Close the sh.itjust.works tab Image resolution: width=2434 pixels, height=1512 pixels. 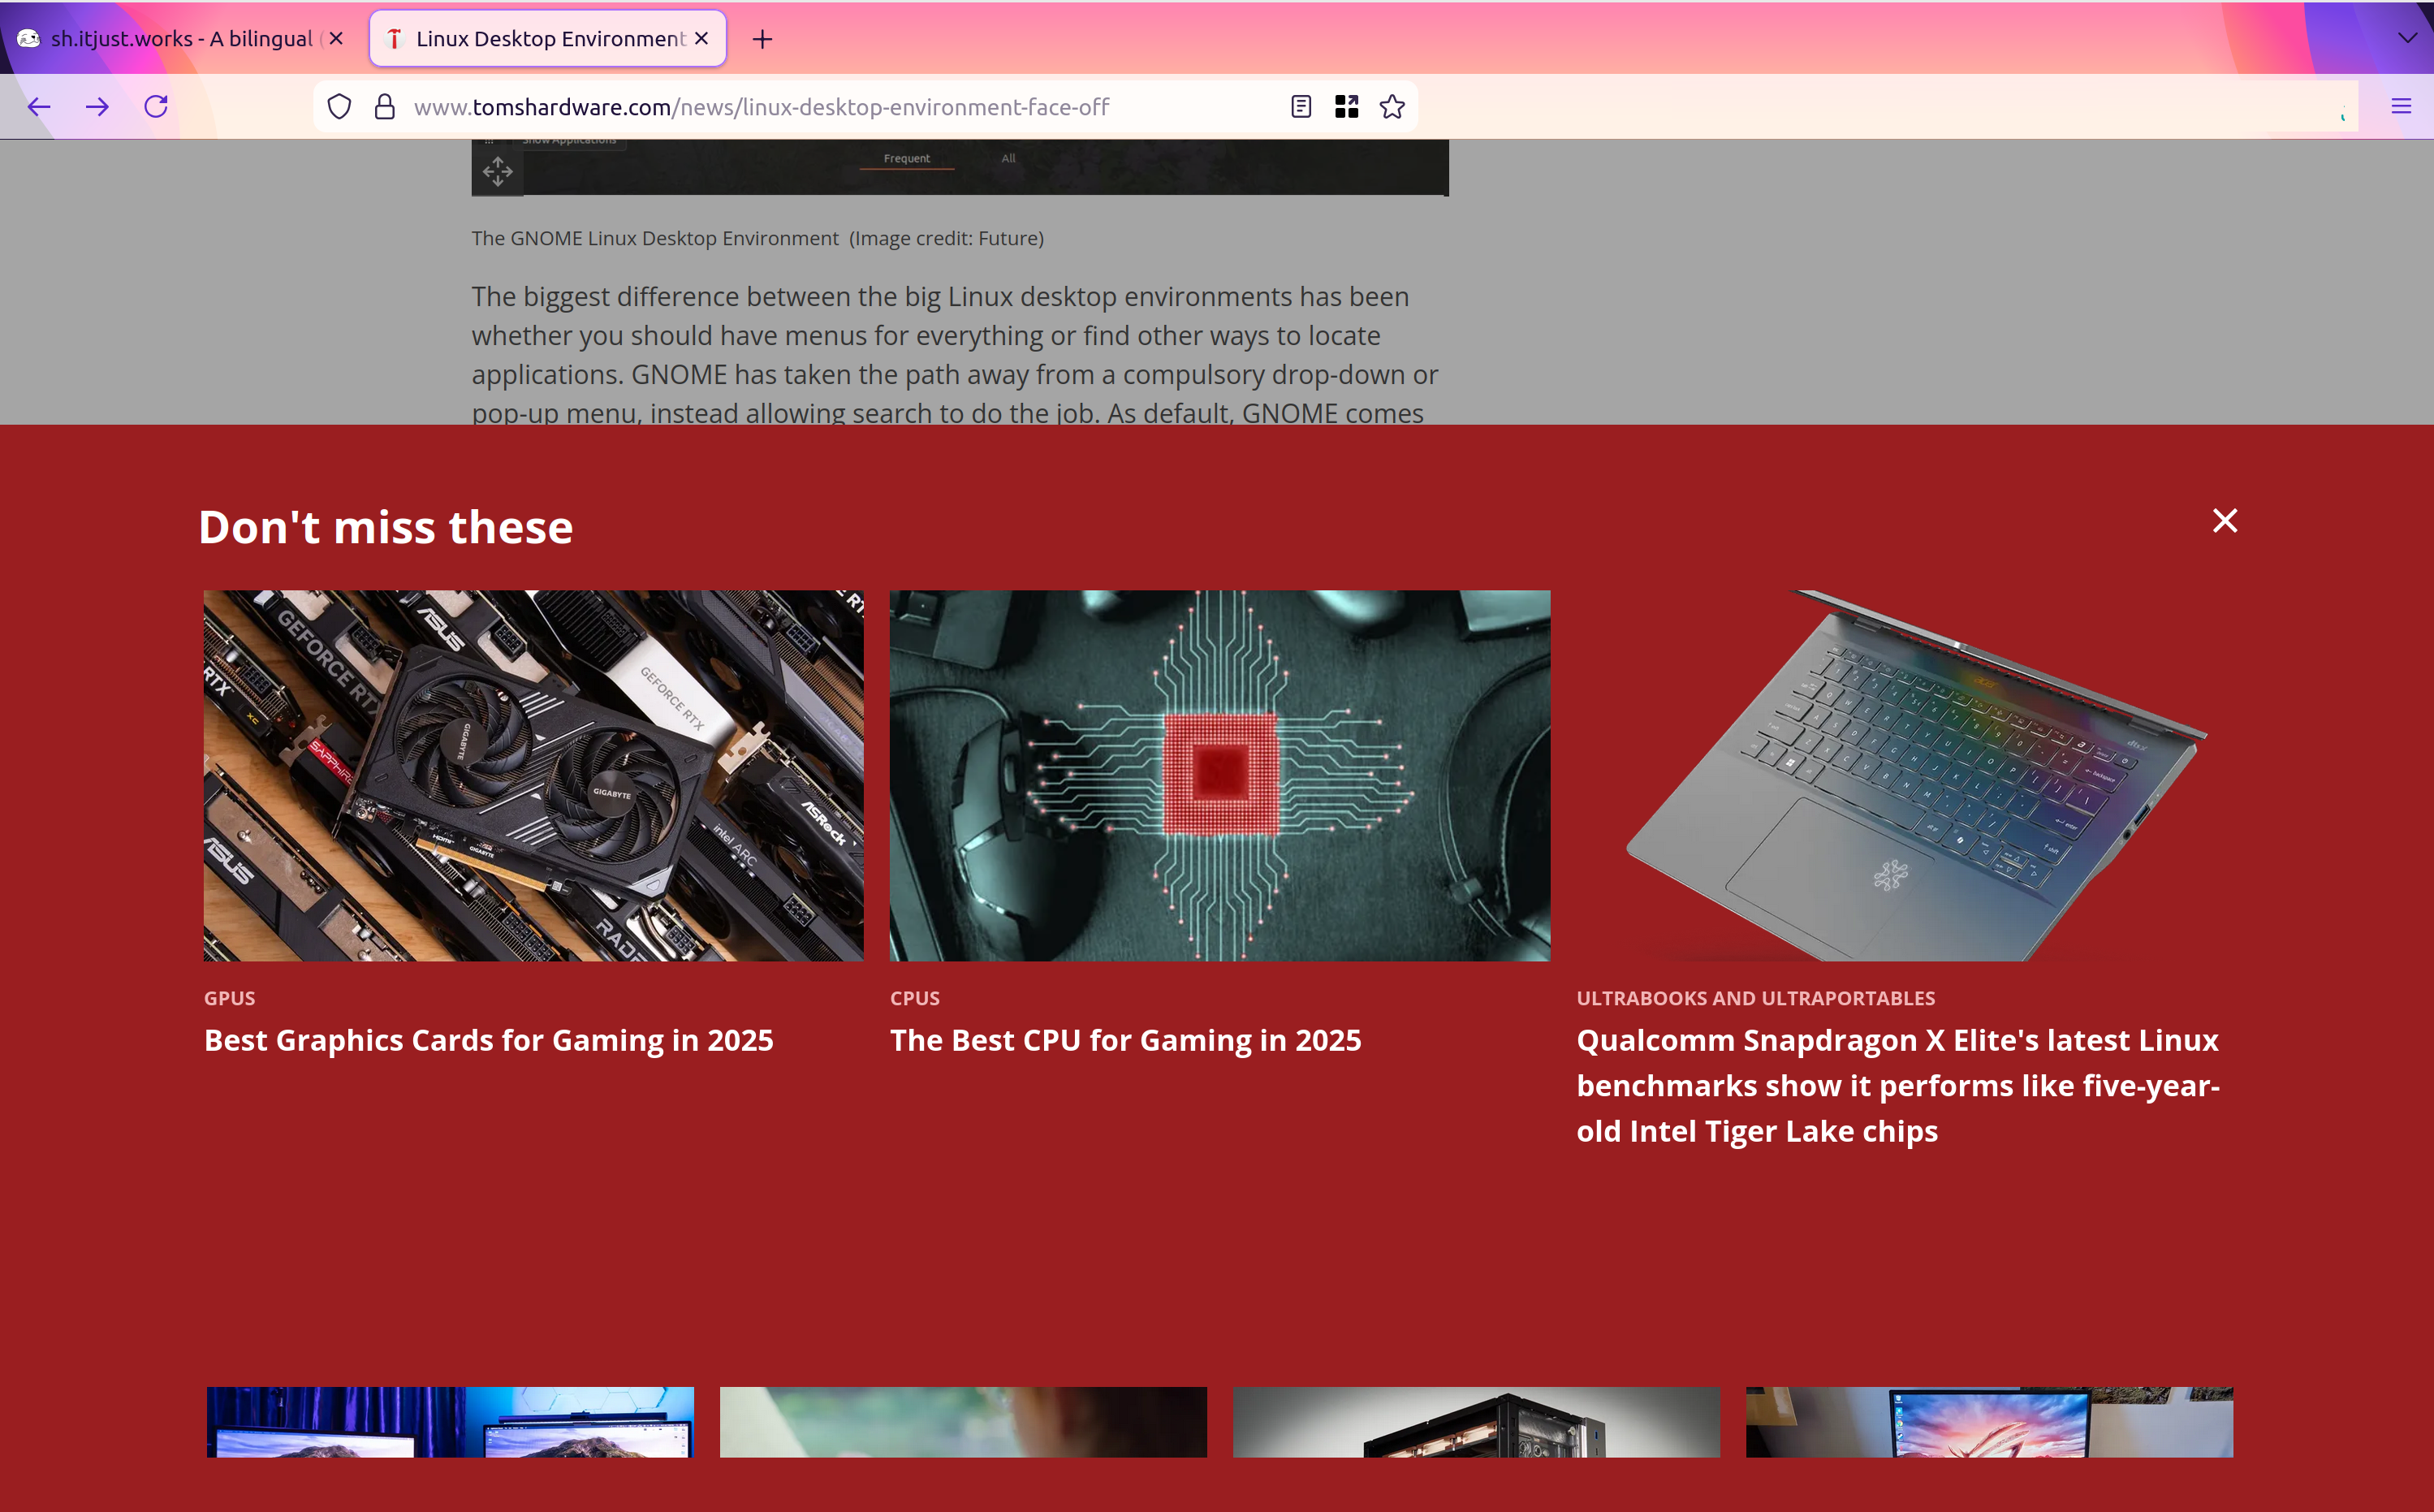(x=336, y=39)
